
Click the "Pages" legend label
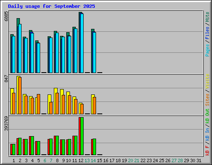(x=207, y=50)
